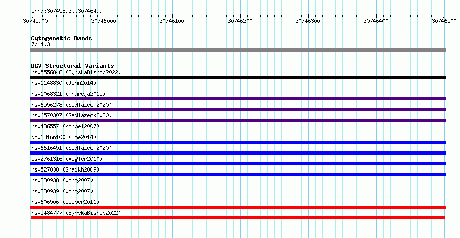Click ruler position 30746000
Image resolution: width=460 pixels, height=238 pixels.
point(103,21)
